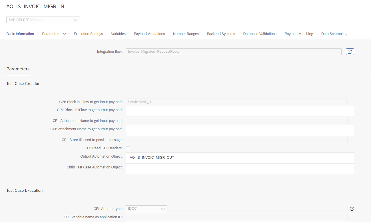The width and height of the screenshot is (371, 222).
Task: Switch to the Execution Settings tab
Action: [x=88, y=34]
